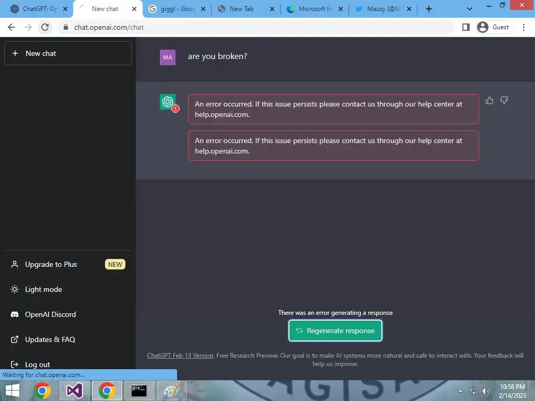Click Regenerate response button
The image size is (535, 401).
tap(335, 331)
